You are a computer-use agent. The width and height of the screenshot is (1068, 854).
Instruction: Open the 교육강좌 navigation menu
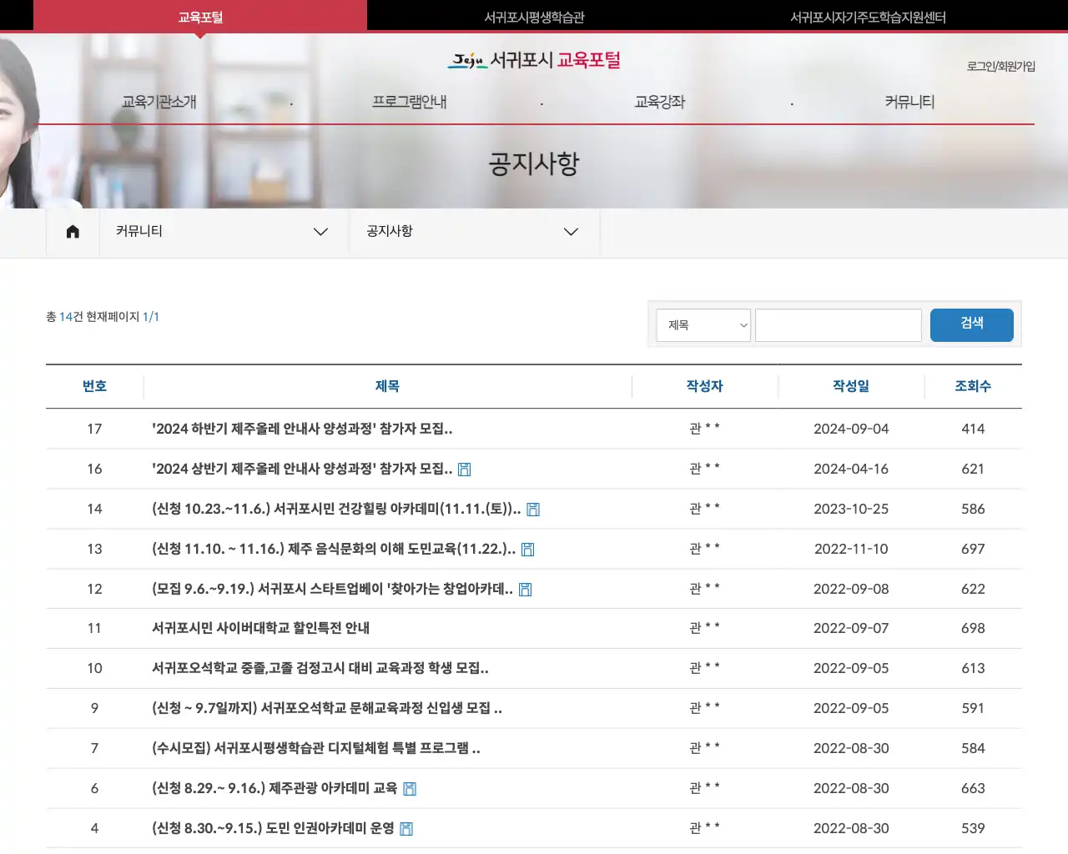pos(659,102)
